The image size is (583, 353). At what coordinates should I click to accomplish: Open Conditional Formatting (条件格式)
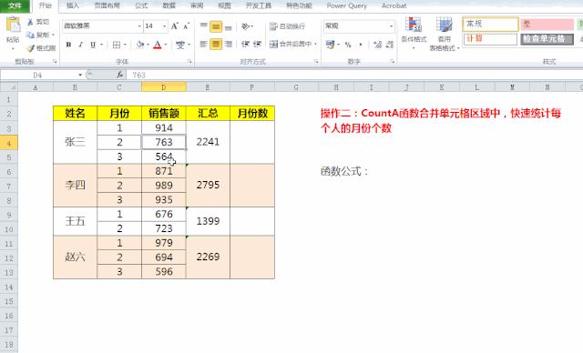tap(414, 34)
